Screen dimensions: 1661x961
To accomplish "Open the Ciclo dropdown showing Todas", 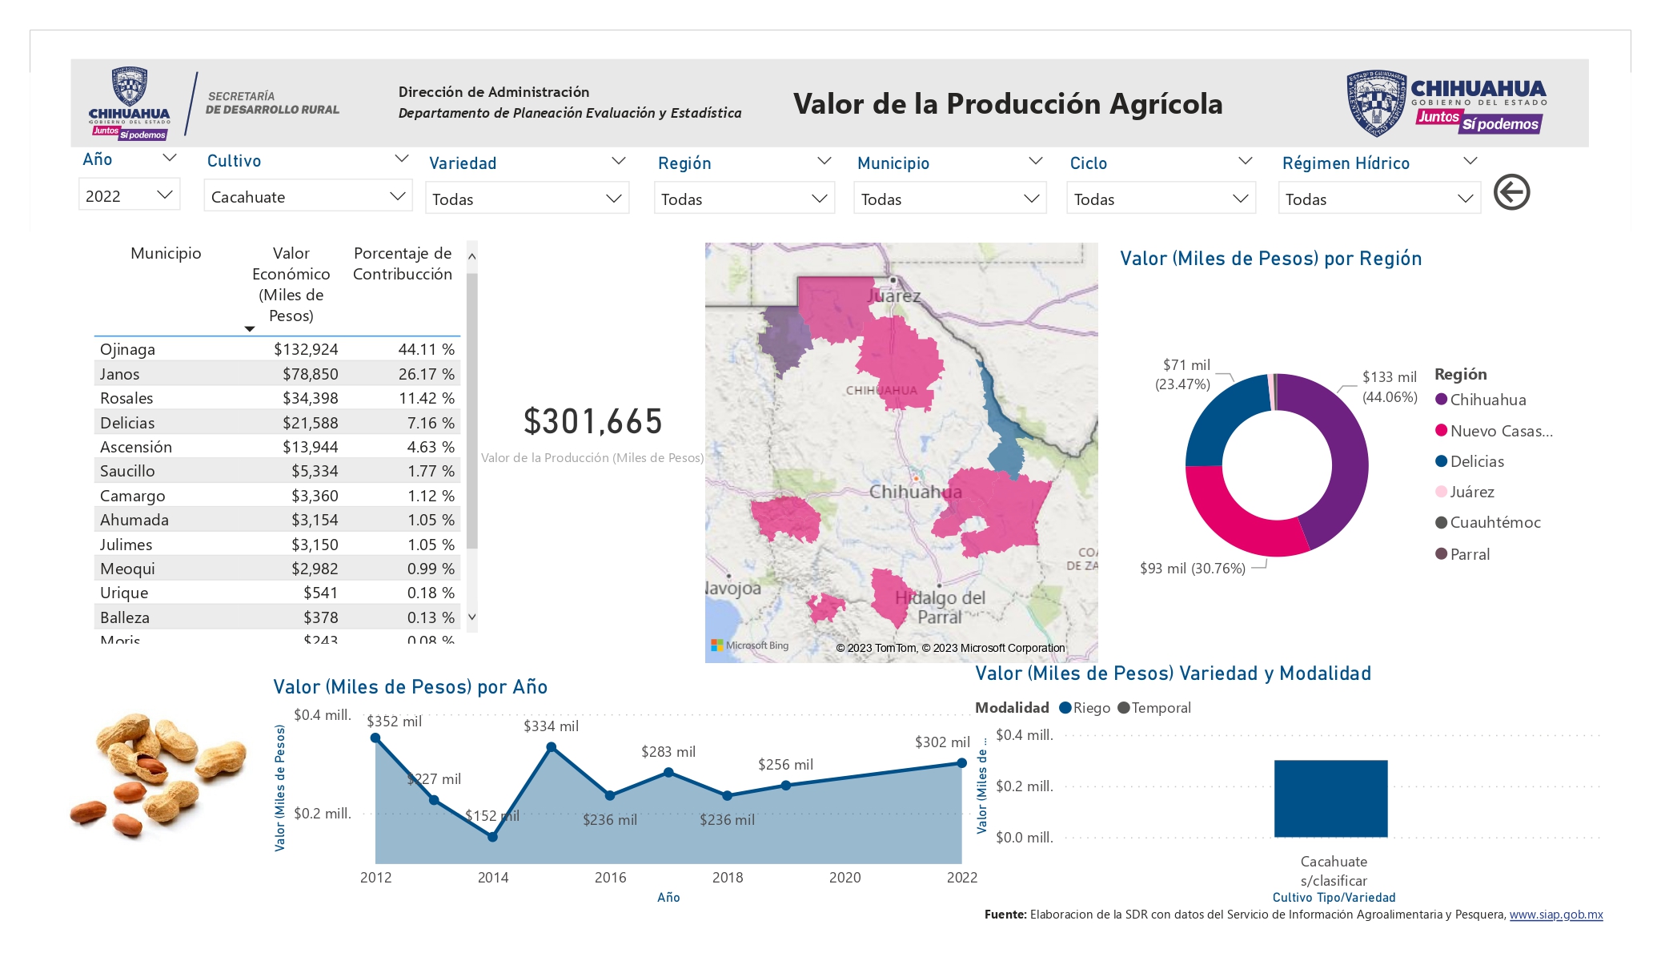I will tap(1161, 199).
